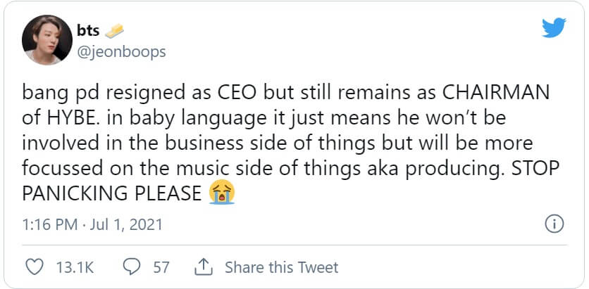Click the Twitter bird logo
The height and width of the screenshot is (289, 589).
coord(554,29)
